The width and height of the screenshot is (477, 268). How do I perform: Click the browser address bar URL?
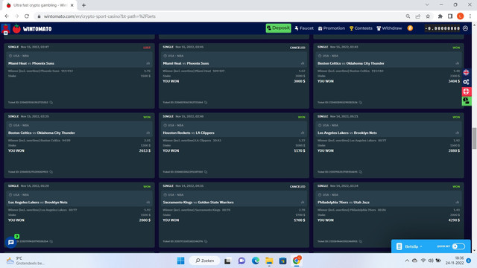[99, 16]
